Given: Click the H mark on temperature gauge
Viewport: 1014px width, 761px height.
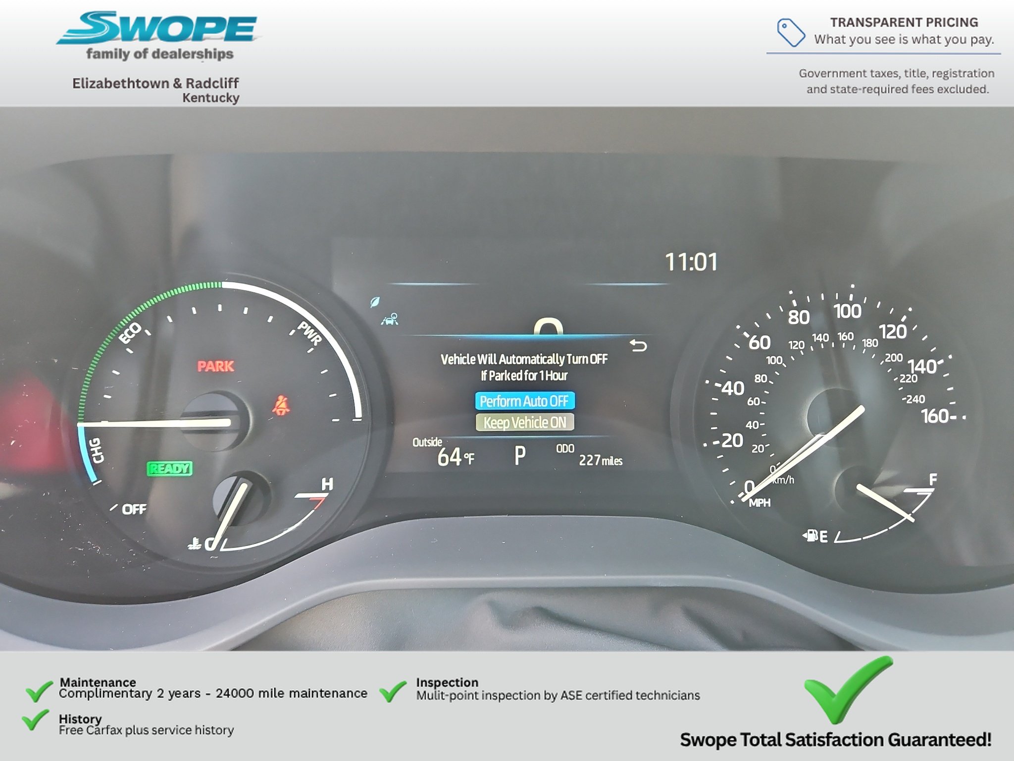Looking at the screenshot, I should pyautogui.click(x=327, y=484).
